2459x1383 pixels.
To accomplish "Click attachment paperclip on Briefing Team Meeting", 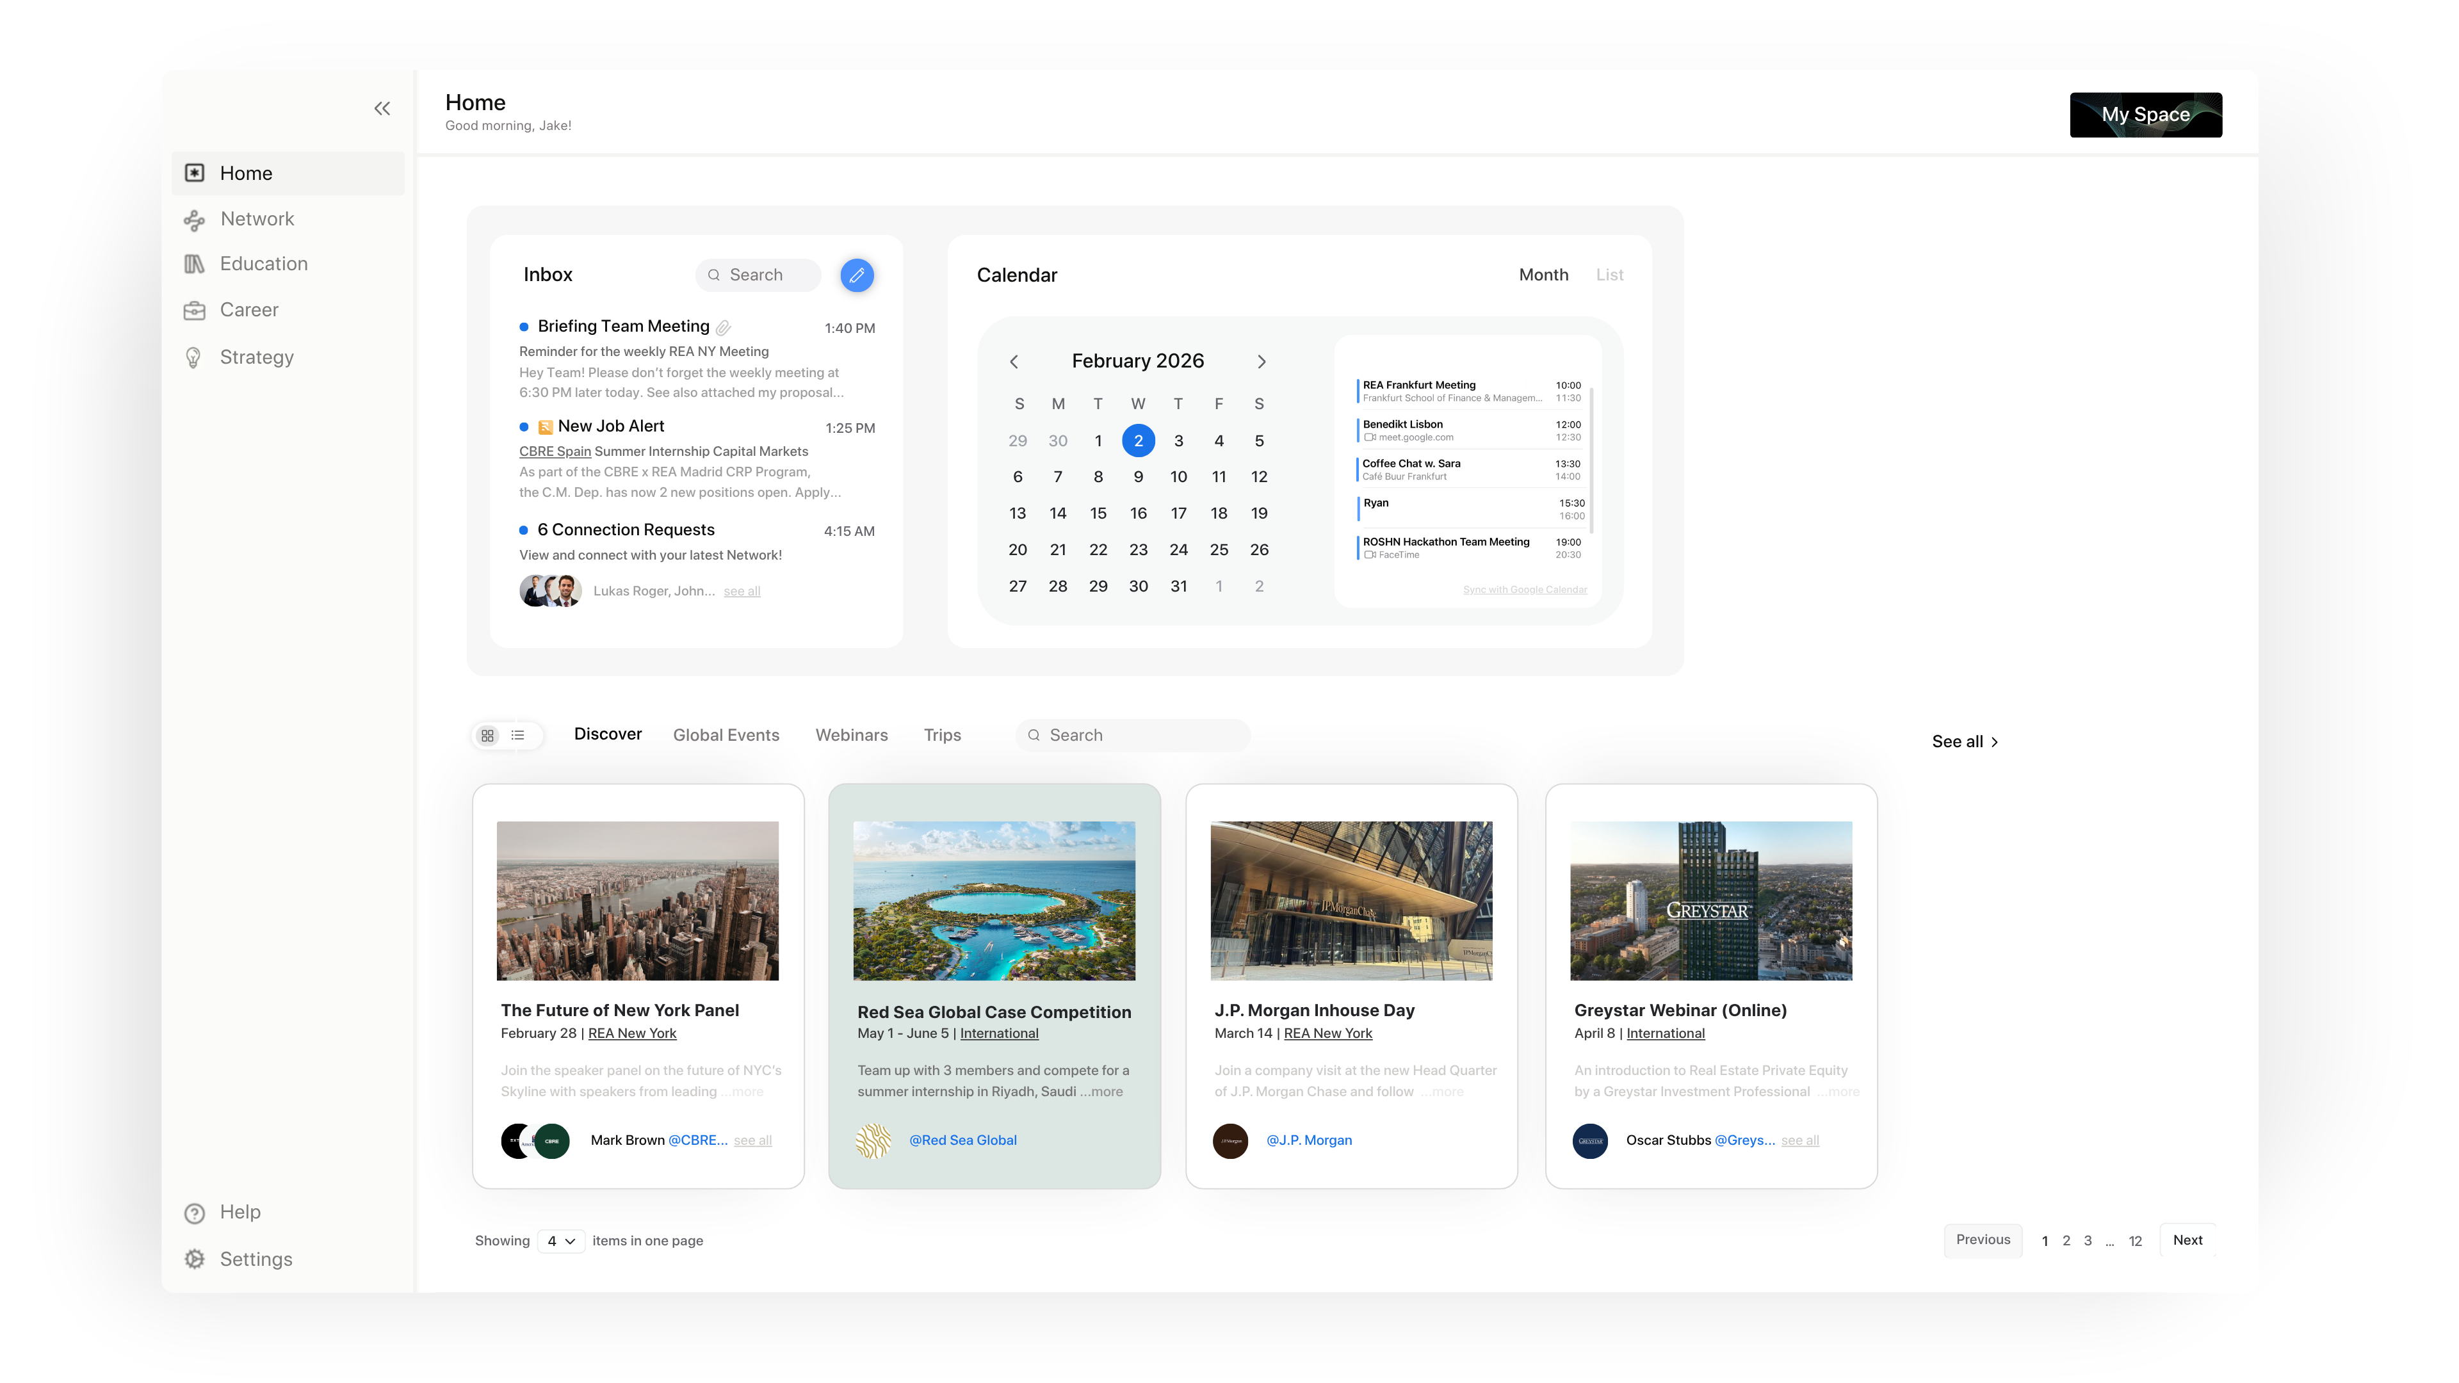I will pos(724,327).
